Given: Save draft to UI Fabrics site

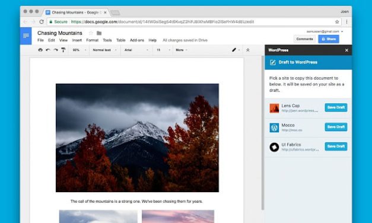Looking at the screenshot, I should pos(336,146).
